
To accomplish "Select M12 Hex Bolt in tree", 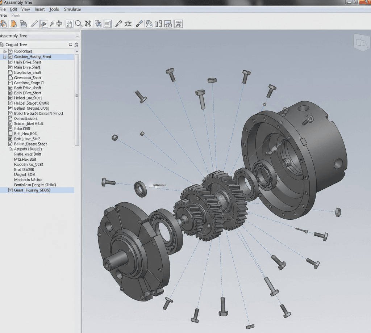I will point(25,159).
